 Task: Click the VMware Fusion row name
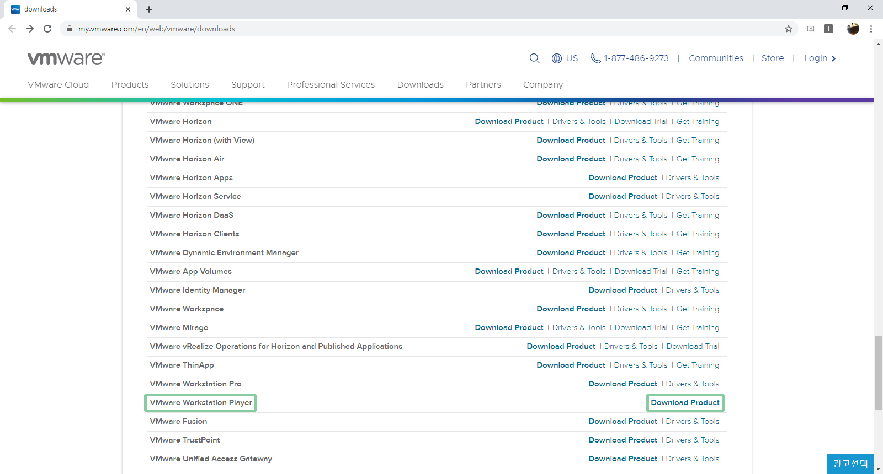tap(178, 421)
